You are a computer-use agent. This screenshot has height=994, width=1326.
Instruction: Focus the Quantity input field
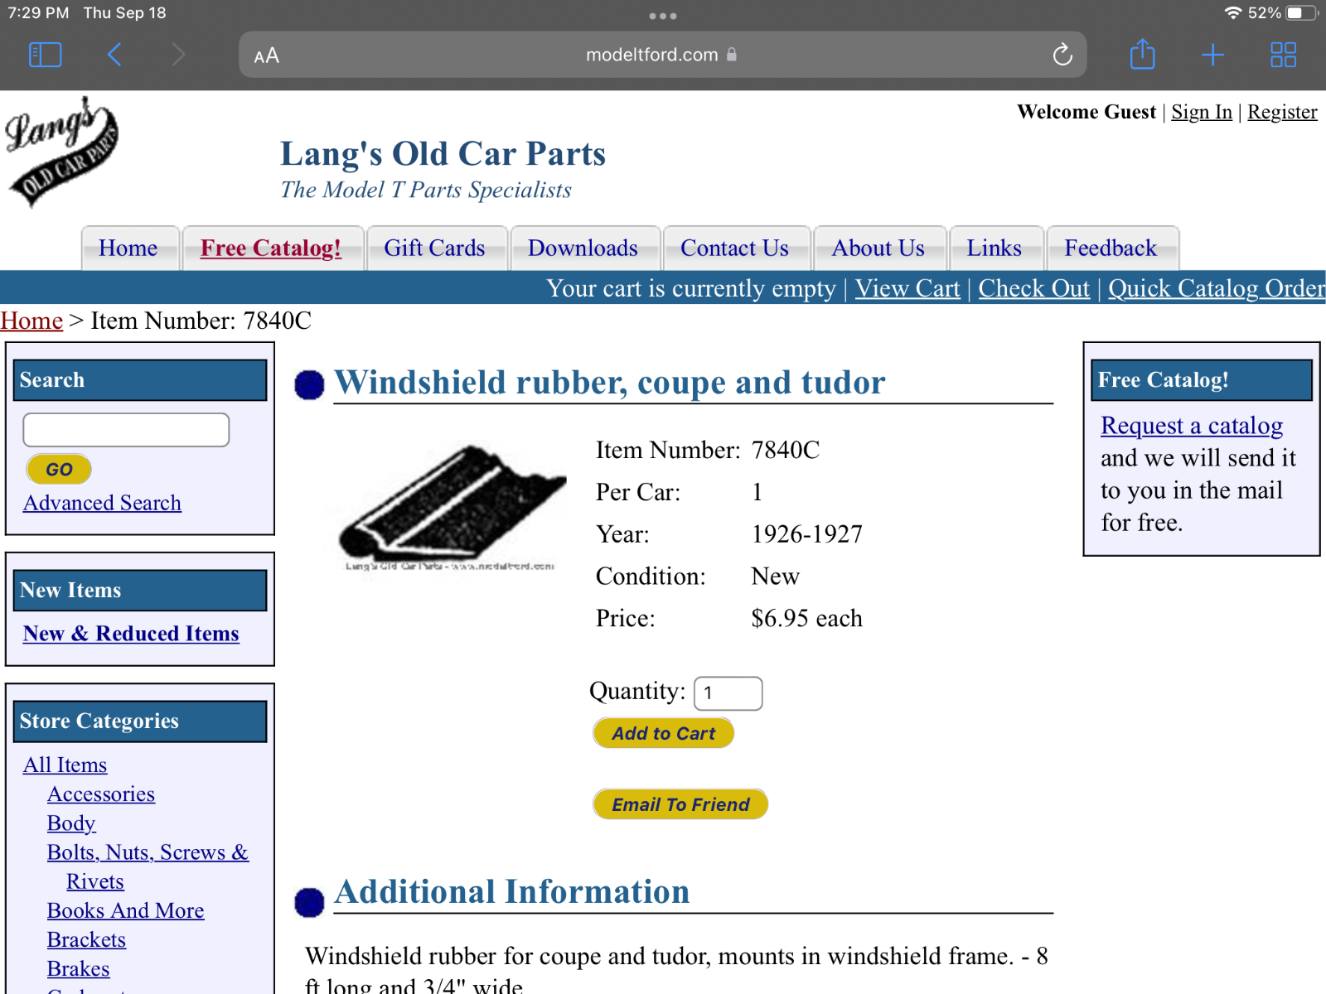(x=728, y=693)
